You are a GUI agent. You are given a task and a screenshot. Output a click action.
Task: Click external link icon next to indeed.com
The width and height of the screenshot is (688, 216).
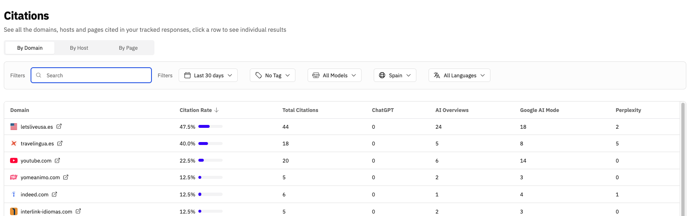[x=54, y=194]
